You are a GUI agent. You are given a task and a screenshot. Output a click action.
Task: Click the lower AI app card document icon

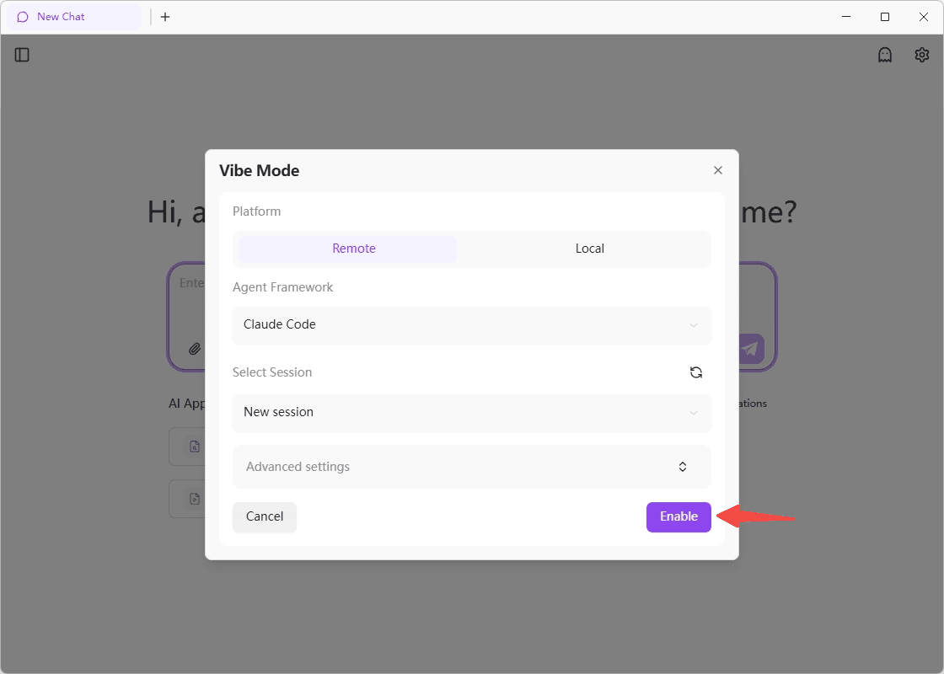coord(195,499)
